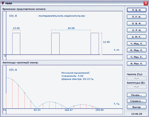Click the Печать... print button
This screenshot has height=117, width=149.
(136, 95)
